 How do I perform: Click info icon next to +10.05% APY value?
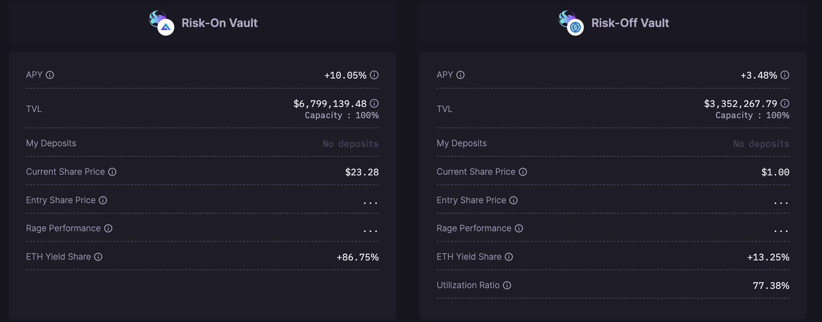click(x=374, y=75)
